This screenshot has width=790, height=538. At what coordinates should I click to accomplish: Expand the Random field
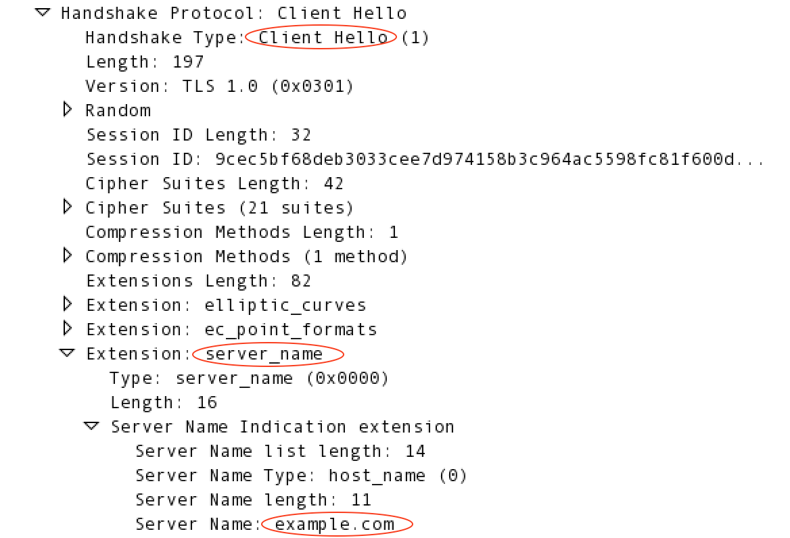point(67,109)
